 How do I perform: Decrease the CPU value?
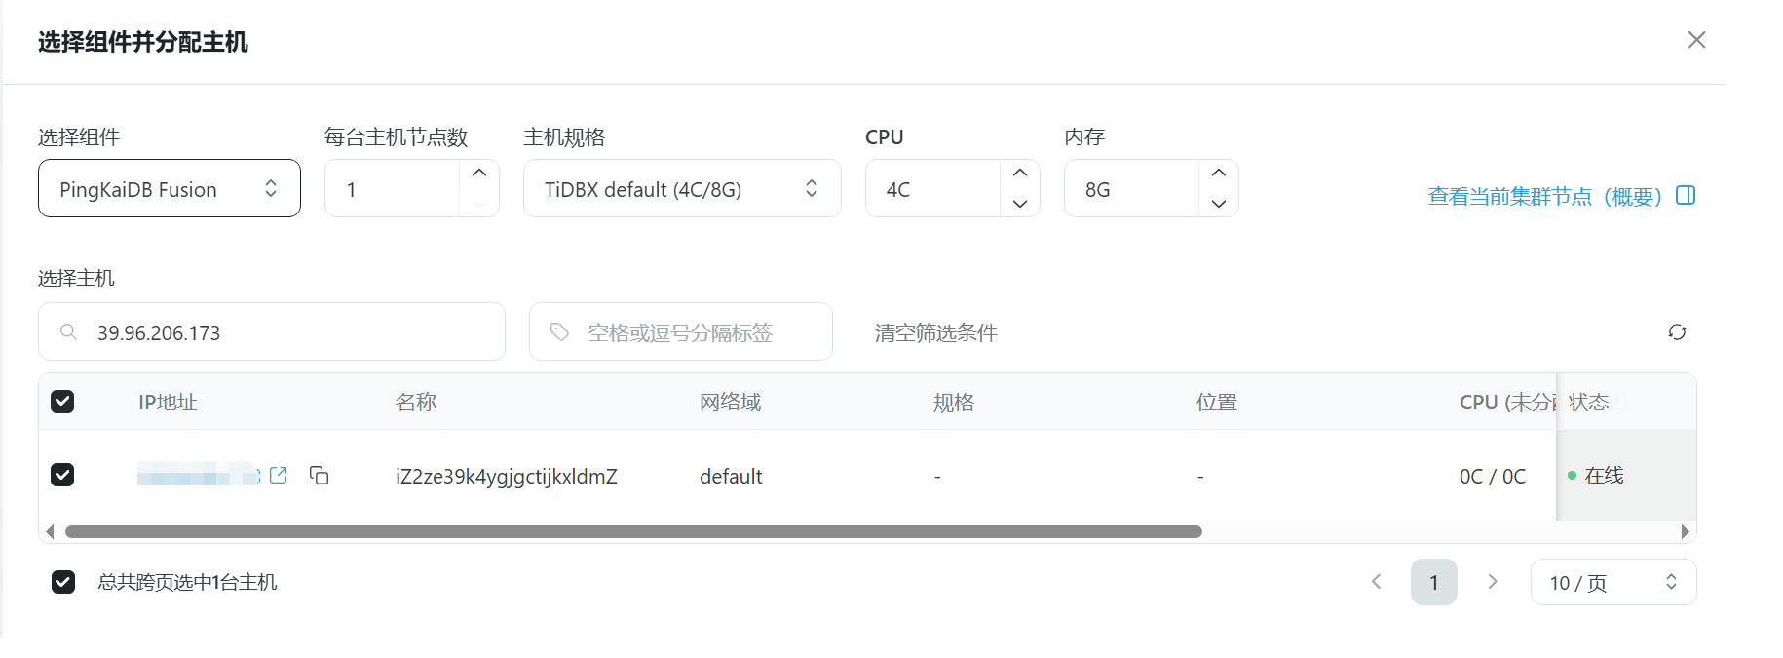tap(1020, 204)
